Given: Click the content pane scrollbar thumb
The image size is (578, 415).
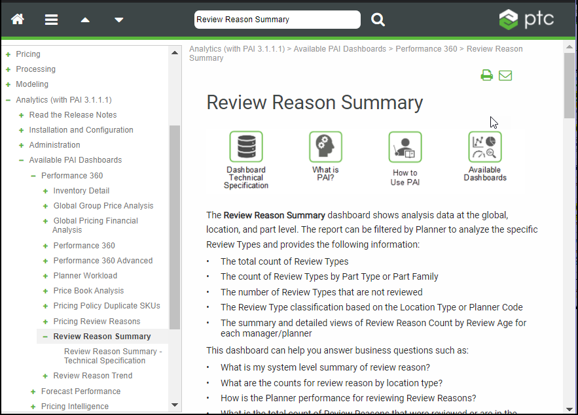Looking at the screenshot, I should (569, 86).
